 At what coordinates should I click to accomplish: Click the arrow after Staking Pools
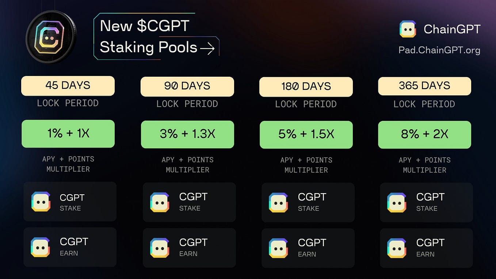(207, 48)
